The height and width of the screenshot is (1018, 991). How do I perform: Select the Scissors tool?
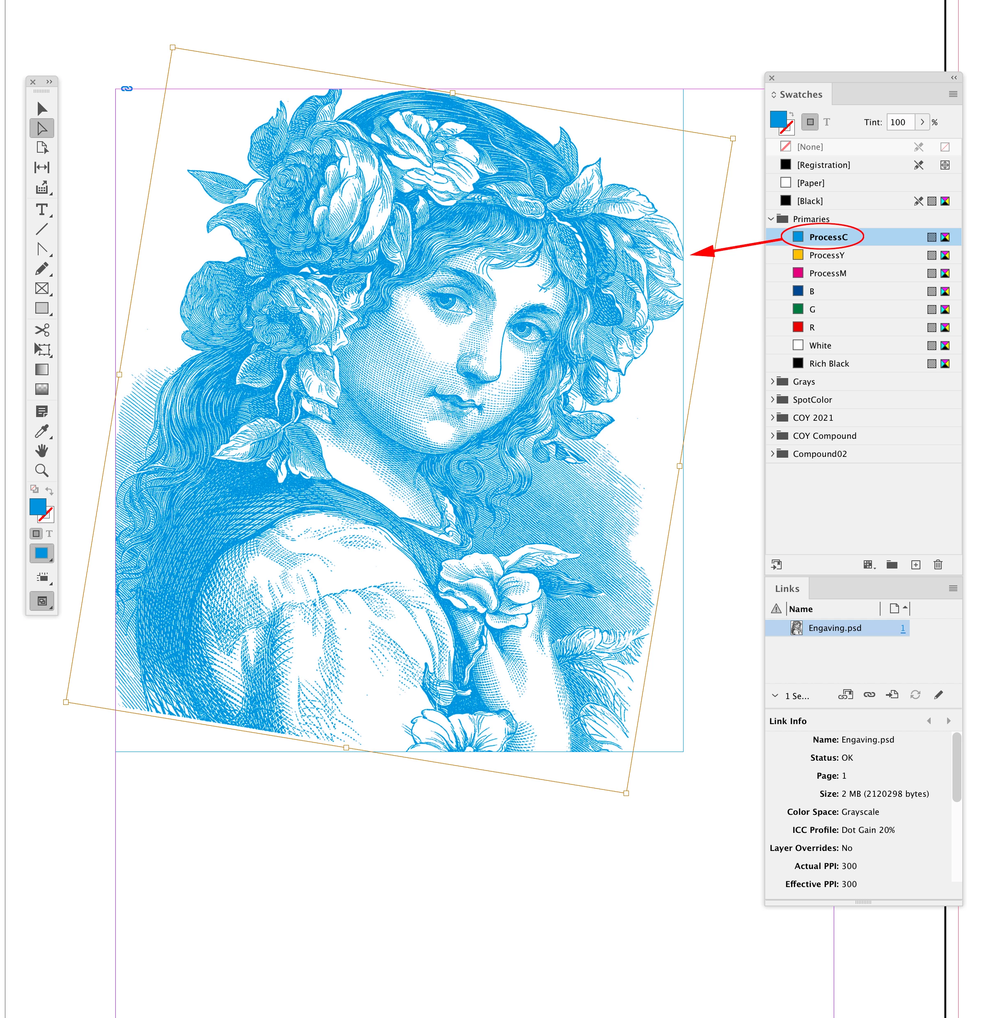[x=41, y=330]
